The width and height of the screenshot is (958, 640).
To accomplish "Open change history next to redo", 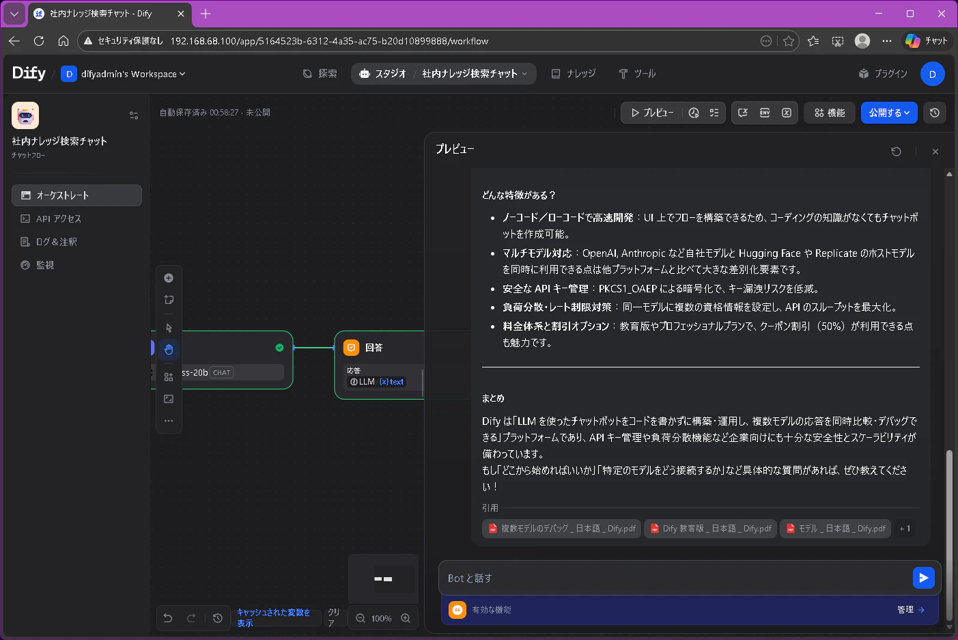I will (x=218, y=618).
